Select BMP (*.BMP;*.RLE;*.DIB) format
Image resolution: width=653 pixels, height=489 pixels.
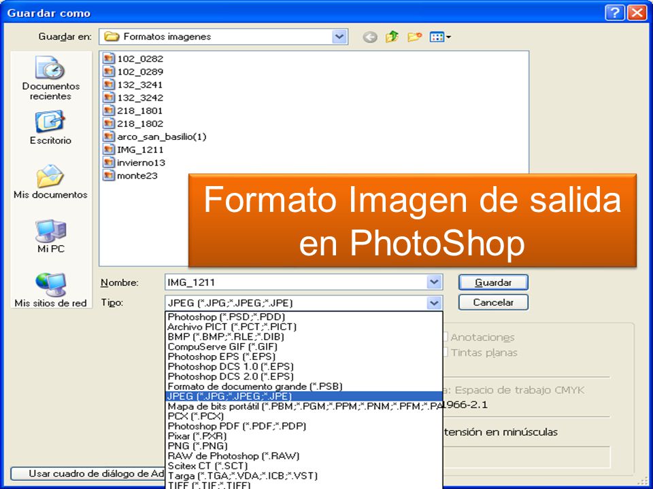point(304,337)
